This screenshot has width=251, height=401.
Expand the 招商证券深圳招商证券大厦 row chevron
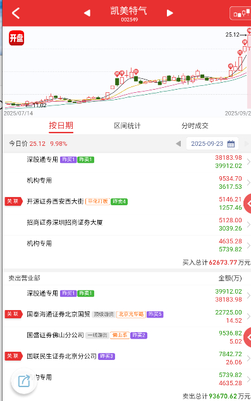(248, 224)
